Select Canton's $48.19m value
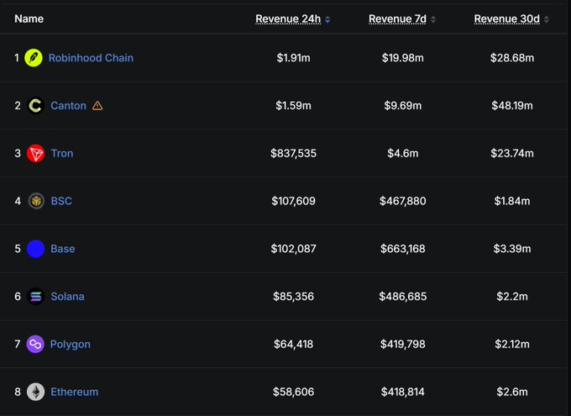Image resolution: width=571 pixels, height=416 pixels. pos(512,105)
